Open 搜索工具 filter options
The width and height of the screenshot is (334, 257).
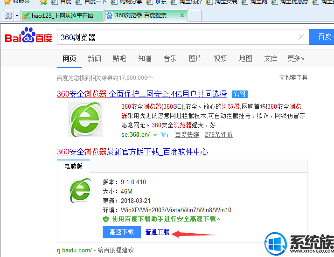point(293,77)
